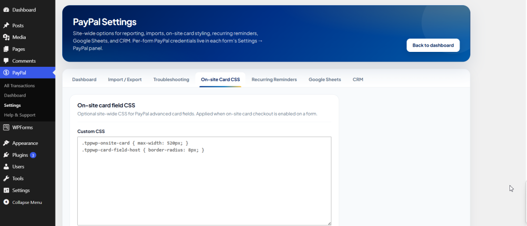Viewport: 527px width, 226px height.
Task: Open PayPal Settings submenu link
Action: 12,105
